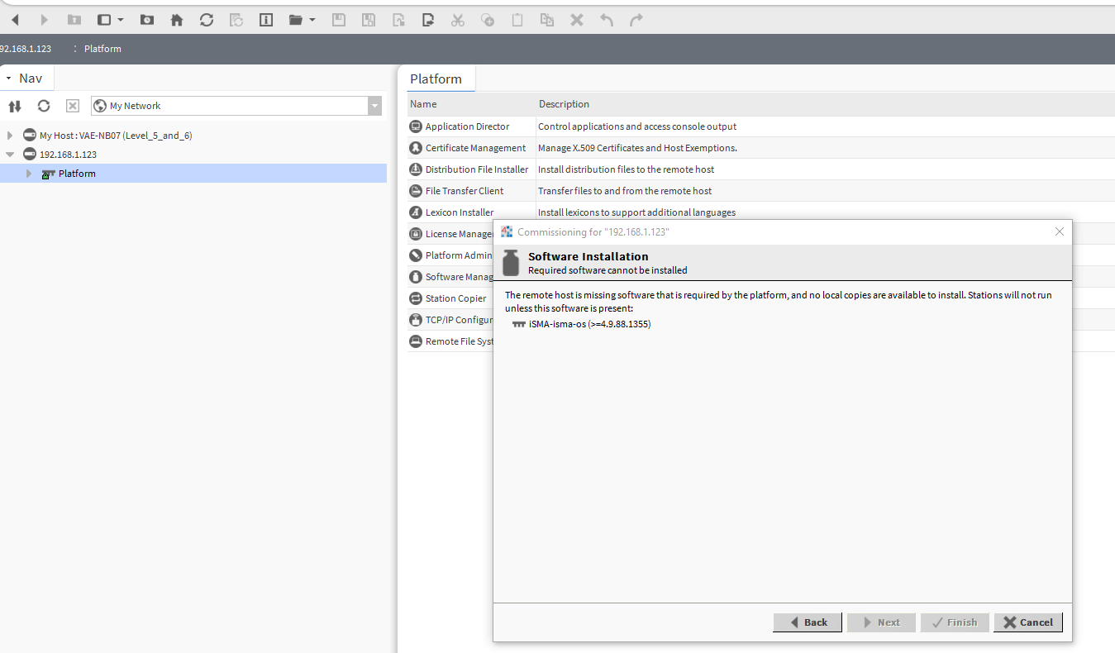This screenshot has height=653, width=1115.
Task: Expand the Platform tree node
Action: point(29,174)
